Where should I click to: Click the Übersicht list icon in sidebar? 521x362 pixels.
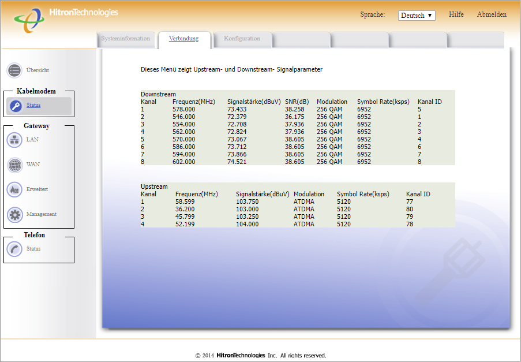14,70
